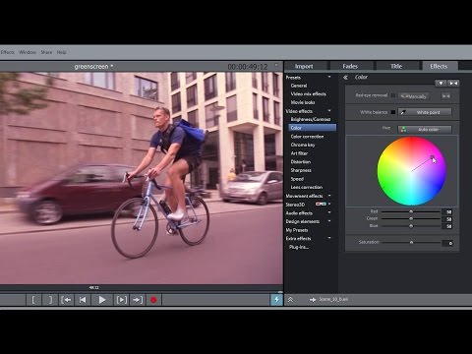Expand the Extra effects category arrow
This screenshot has width=472, height=354.
point(329,238)
